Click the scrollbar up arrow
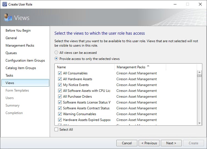The width and height of the screenshot is (207, 149). coord(199,72)
